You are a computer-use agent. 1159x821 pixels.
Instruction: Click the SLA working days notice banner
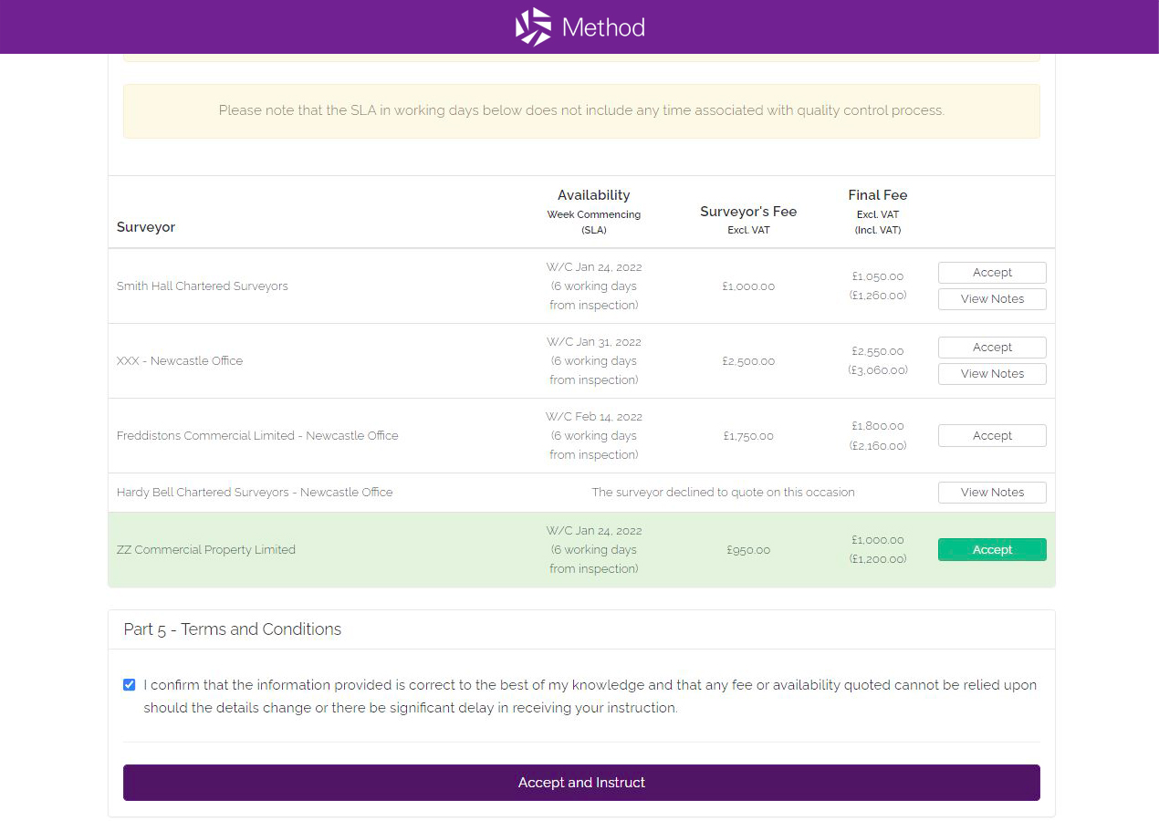581,111
